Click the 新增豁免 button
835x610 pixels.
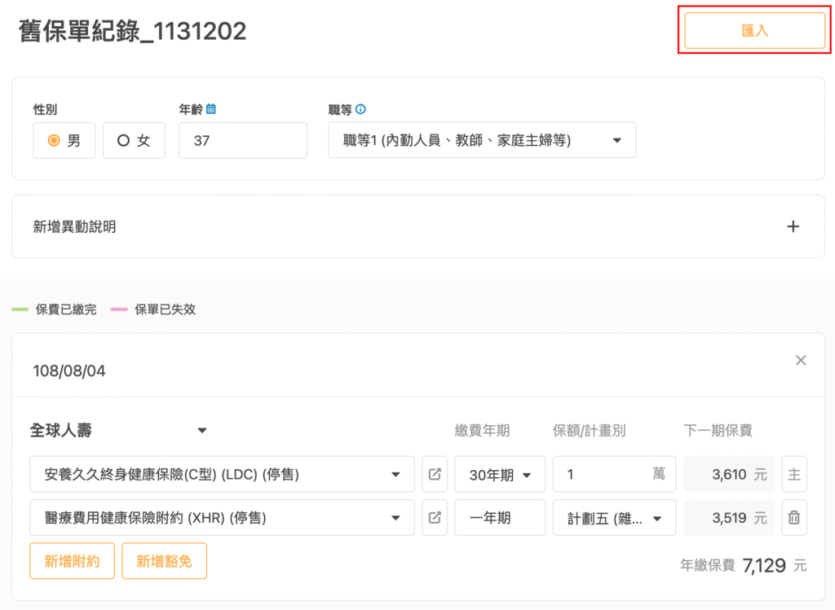(x=164, y=561)
